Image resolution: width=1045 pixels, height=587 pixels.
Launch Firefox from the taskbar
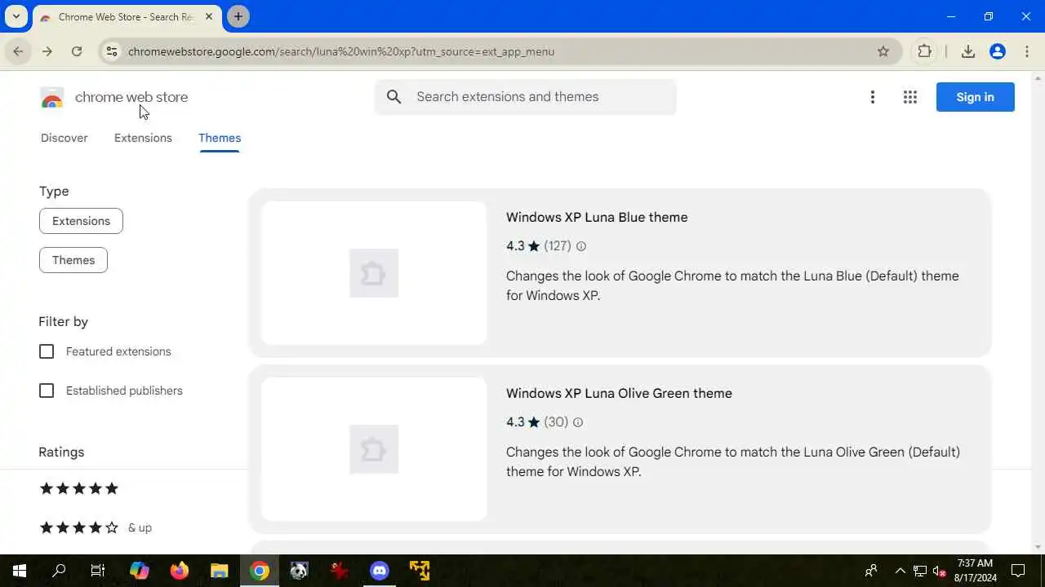[179, 571]
